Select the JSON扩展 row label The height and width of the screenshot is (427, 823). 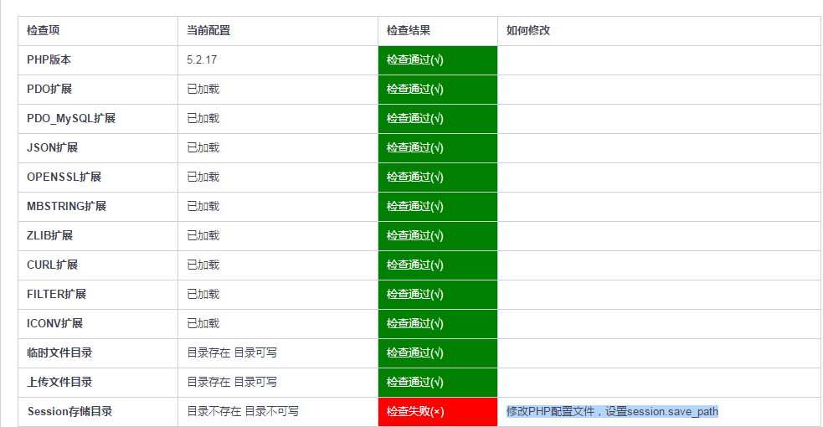coord(52,148)
